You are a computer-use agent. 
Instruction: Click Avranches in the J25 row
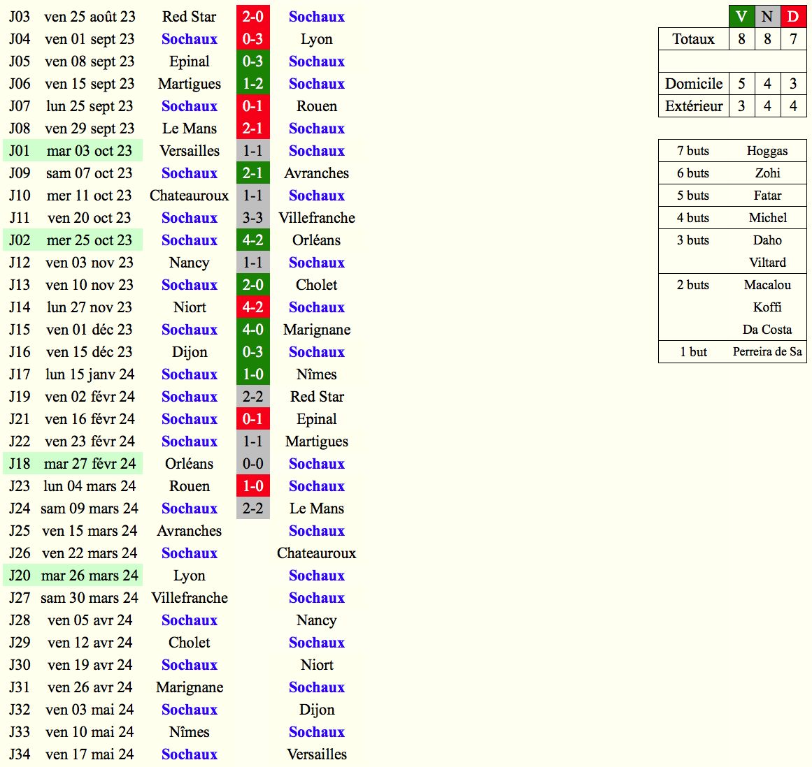point(190,531)
